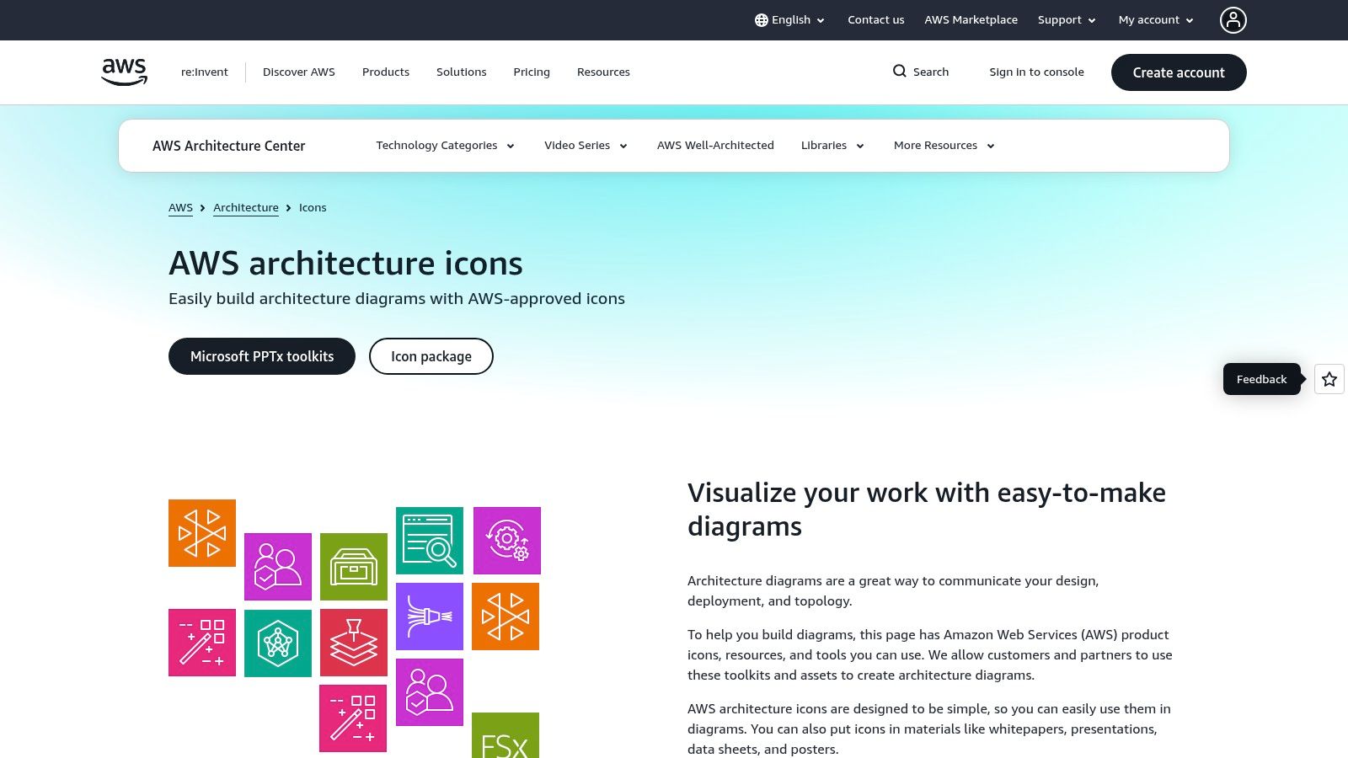Click the Create account button

1179,72
